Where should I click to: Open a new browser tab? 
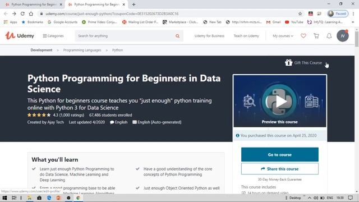coord(134,4)
